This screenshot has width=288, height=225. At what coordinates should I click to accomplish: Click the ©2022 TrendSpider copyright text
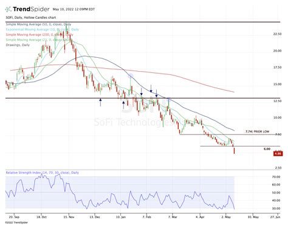coord(16,223)
